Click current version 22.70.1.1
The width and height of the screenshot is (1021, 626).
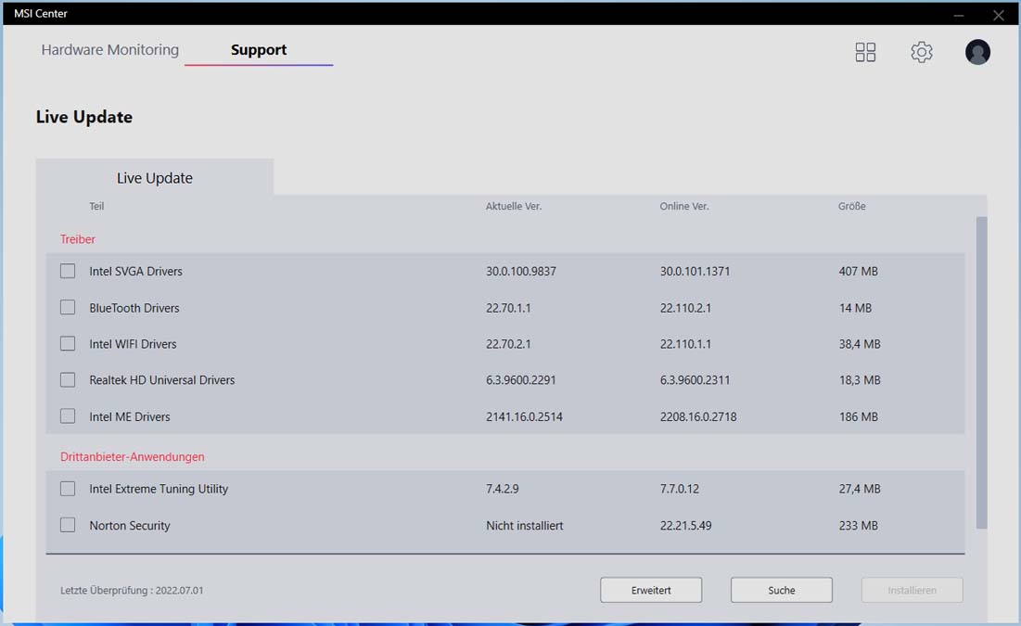point(508,308)
